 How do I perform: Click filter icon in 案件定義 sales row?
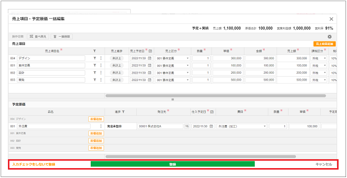click(x=95, y=65)
